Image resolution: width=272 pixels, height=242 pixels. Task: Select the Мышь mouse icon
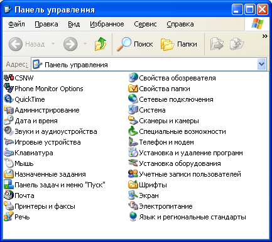pyautogui.click(x=9, y=163)
